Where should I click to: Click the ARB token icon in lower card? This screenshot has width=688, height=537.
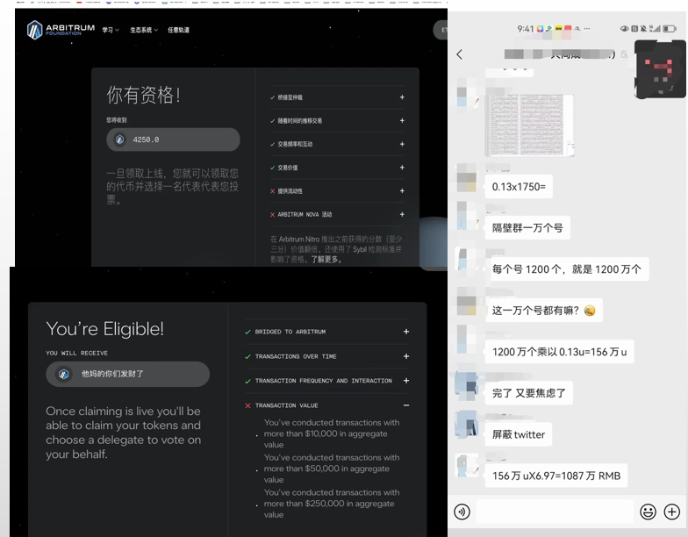tap(64, 374)
